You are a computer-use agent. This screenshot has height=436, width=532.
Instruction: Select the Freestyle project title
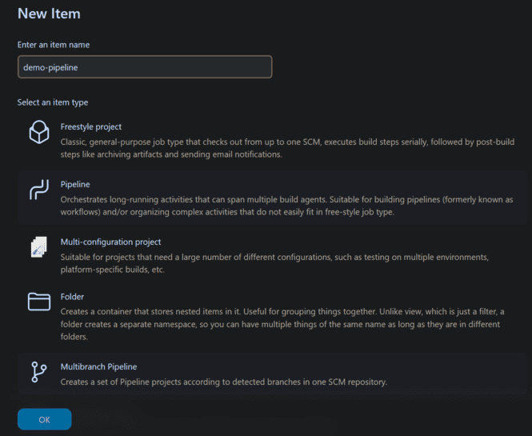tap(91, 126)
